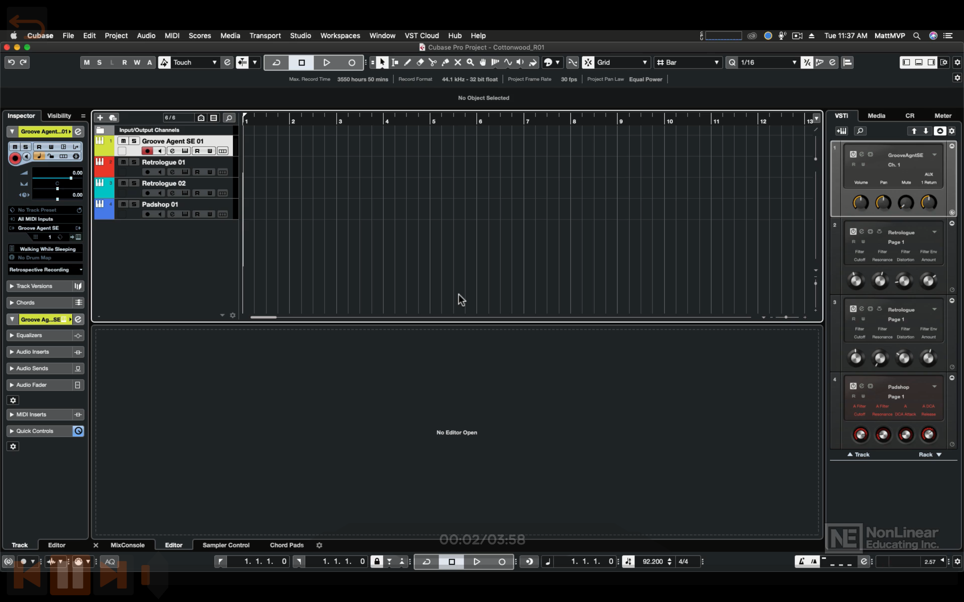
Task: Select the Zoom magnifier tool
Action: click(470, 62)
